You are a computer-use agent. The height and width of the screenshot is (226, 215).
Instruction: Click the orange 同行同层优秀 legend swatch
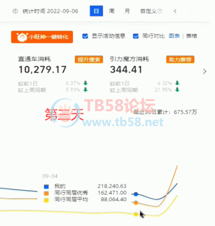[46, 193]
